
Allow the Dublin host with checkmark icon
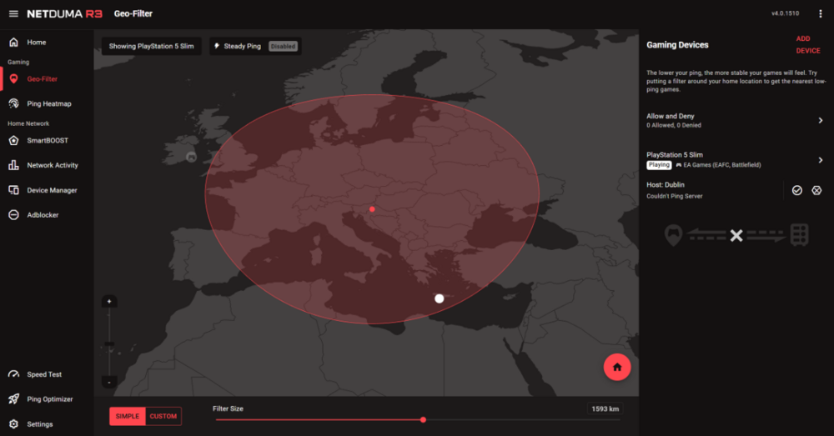pyautogui.click(x=796, y=190)
